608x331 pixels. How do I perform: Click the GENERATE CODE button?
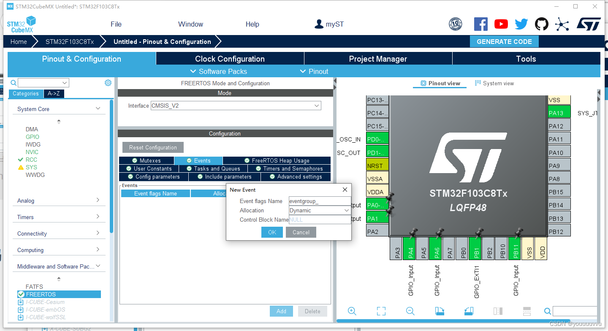[504, 41]
